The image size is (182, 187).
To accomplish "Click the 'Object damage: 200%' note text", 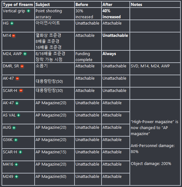I will (151, 163).
